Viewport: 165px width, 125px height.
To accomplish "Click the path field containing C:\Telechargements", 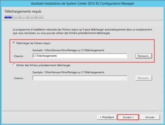I will point(80,56).
